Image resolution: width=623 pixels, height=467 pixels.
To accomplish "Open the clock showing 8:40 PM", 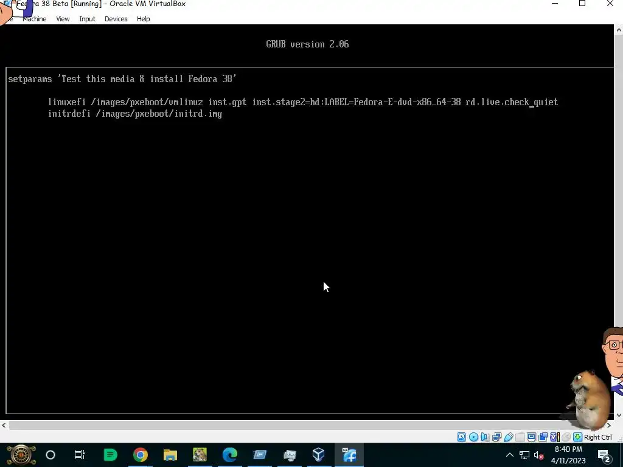I will click(x=568, y=455).
